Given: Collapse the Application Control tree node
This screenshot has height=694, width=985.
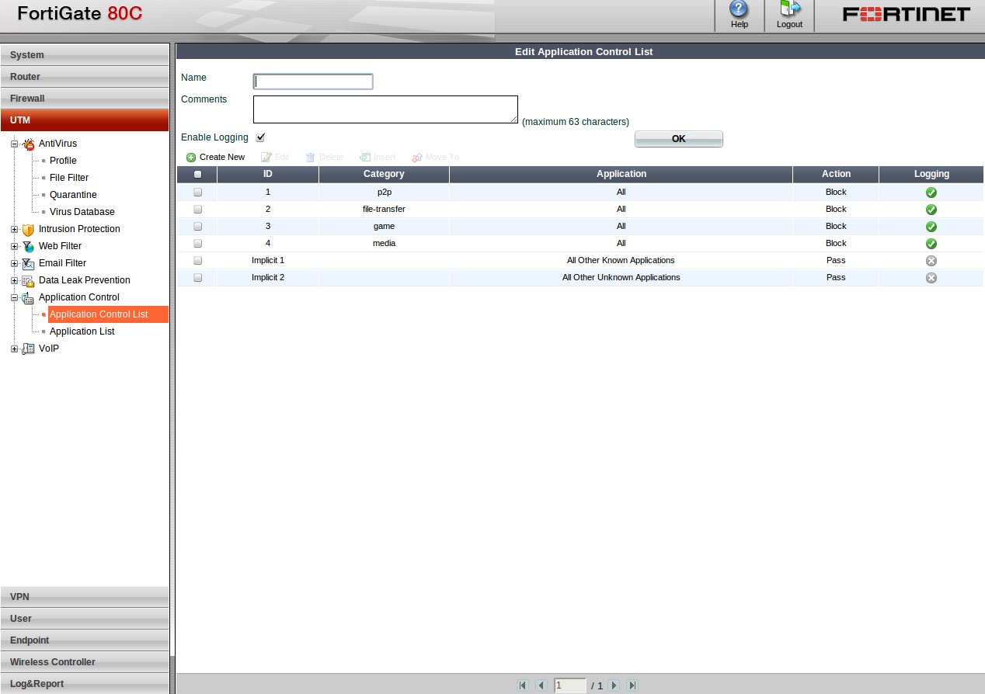Looking at the screenshot, I should (x=13, y=297).
